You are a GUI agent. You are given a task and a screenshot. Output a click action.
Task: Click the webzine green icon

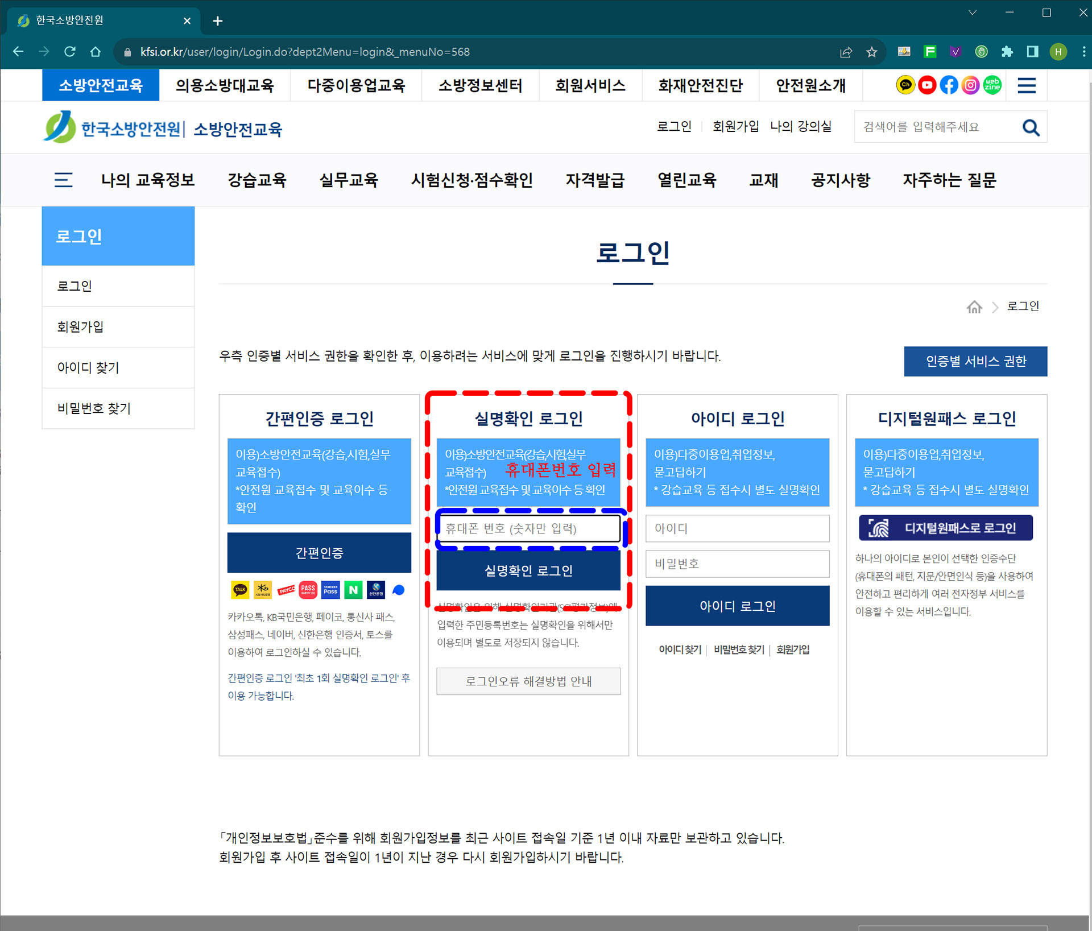992,85
